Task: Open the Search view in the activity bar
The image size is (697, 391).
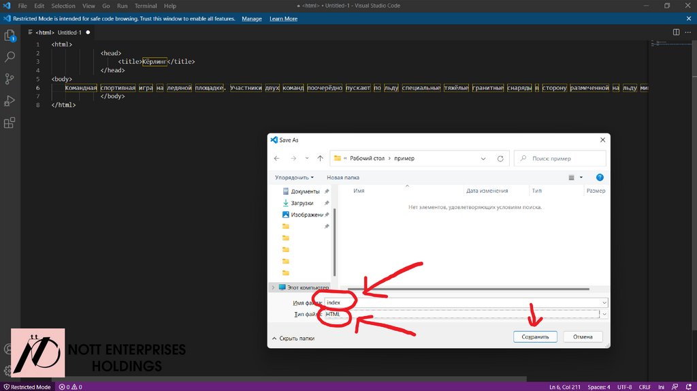Action: pyautogui.click(x=10, y=57)
